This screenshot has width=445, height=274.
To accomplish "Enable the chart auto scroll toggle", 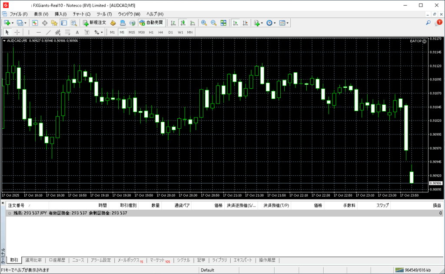I will click(236, 23).
